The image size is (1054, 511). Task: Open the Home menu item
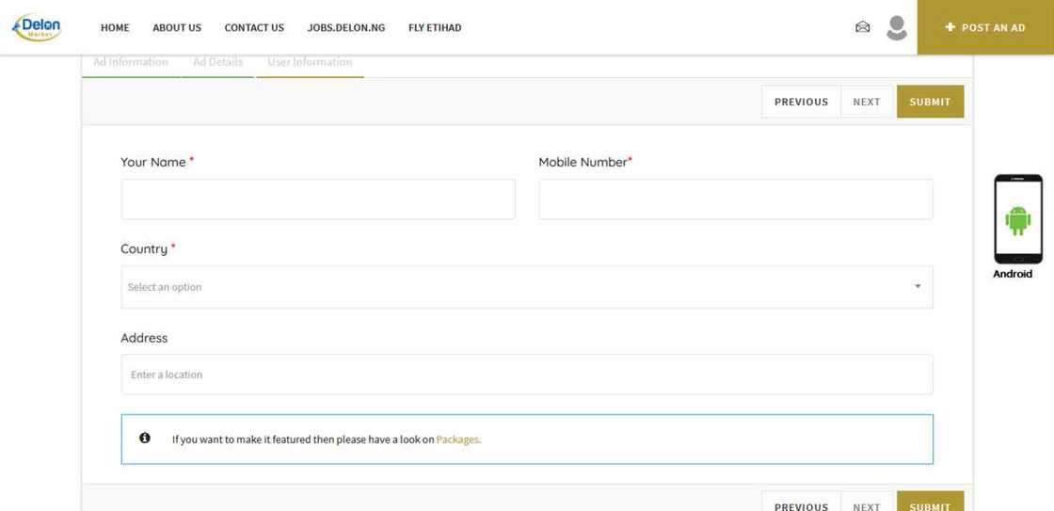[x=115, y=28]
